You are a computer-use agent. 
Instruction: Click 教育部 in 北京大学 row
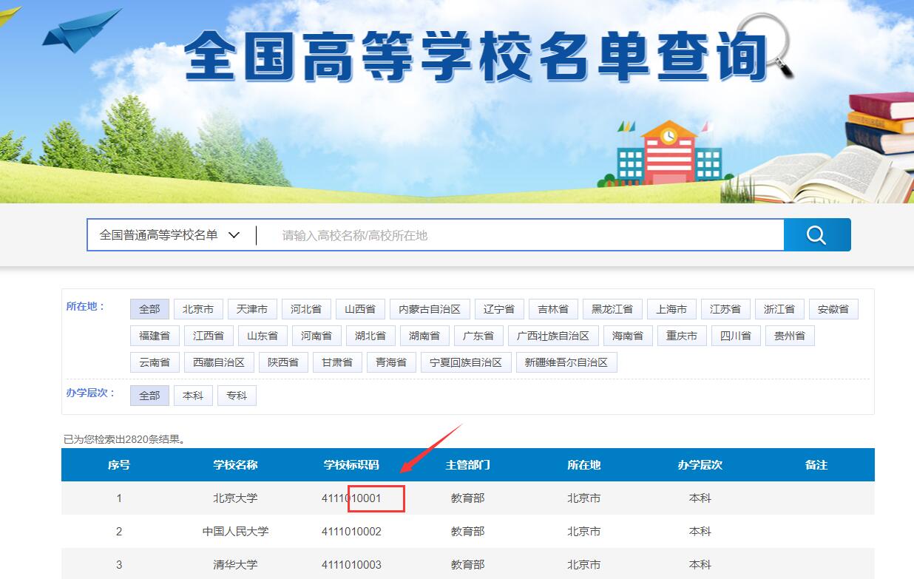pyautogui.click(x=467, y=498)
